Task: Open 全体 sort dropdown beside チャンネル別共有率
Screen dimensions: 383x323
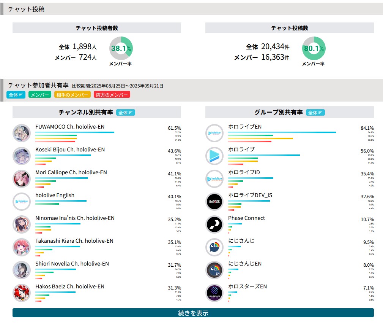Action: [125, 113]
